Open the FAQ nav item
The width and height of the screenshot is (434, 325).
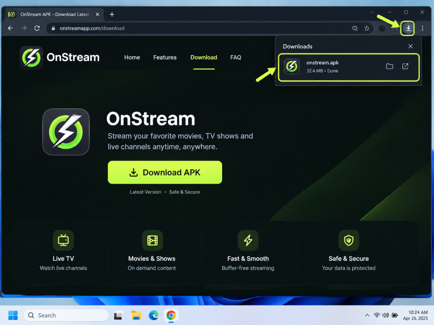pyautogui.click(x=236, y=58)
